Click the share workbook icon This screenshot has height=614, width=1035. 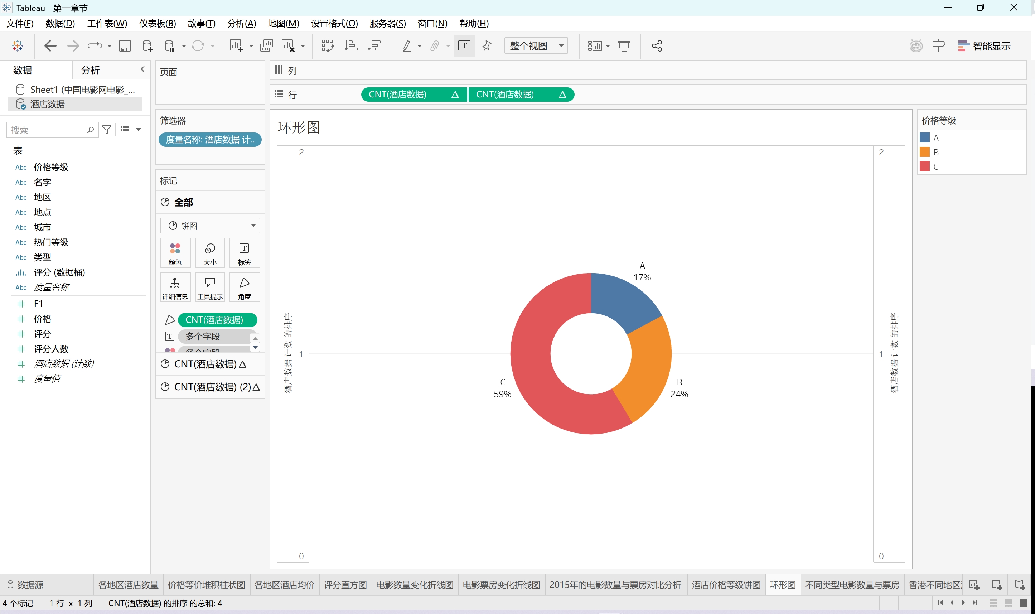(x=657, y=46)
